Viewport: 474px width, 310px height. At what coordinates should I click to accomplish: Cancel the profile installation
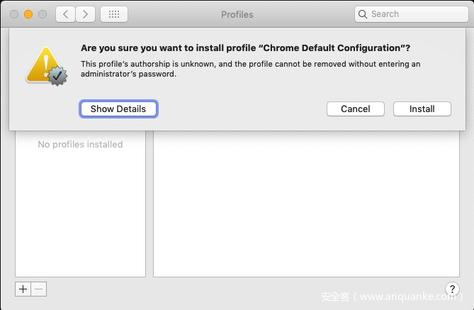356,109
